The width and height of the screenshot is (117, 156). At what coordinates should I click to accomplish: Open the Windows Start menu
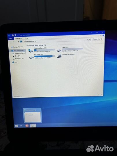tap(16, 126)
